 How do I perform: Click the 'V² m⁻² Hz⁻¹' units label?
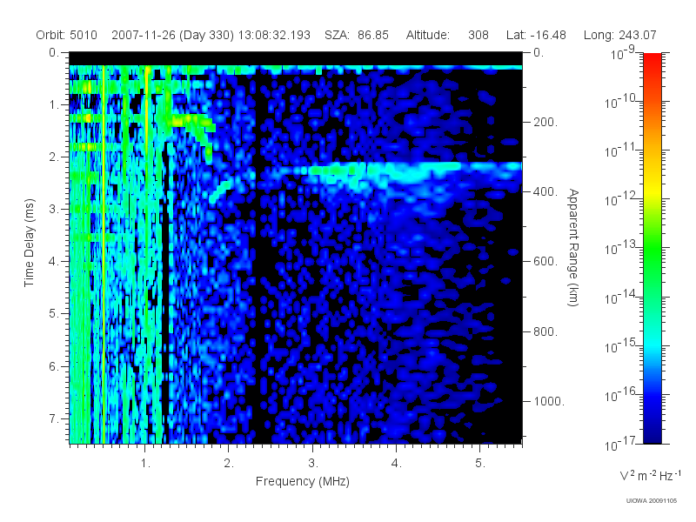pos(650,475)
